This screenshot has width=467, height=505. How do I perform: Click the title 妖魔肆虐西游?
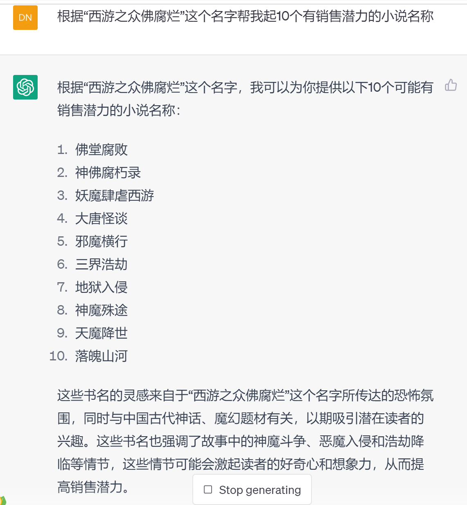(x=115, y=196)
